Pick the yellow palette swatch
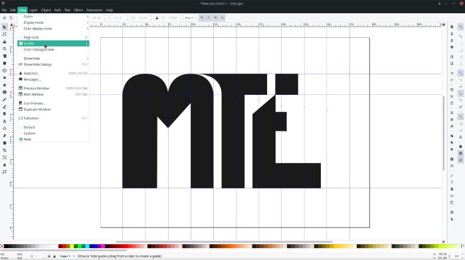Viewport: 465px width, 260px height. click(72, 246)
